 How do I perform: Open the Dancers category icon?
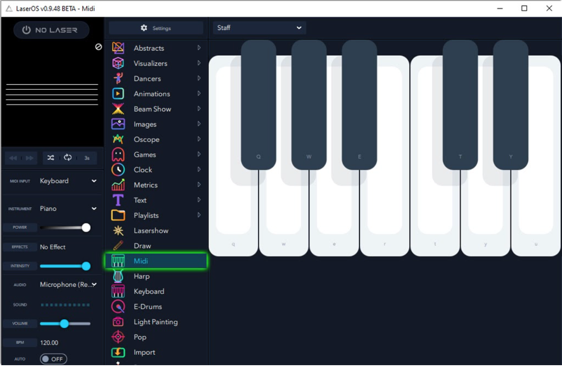(118, 78)
